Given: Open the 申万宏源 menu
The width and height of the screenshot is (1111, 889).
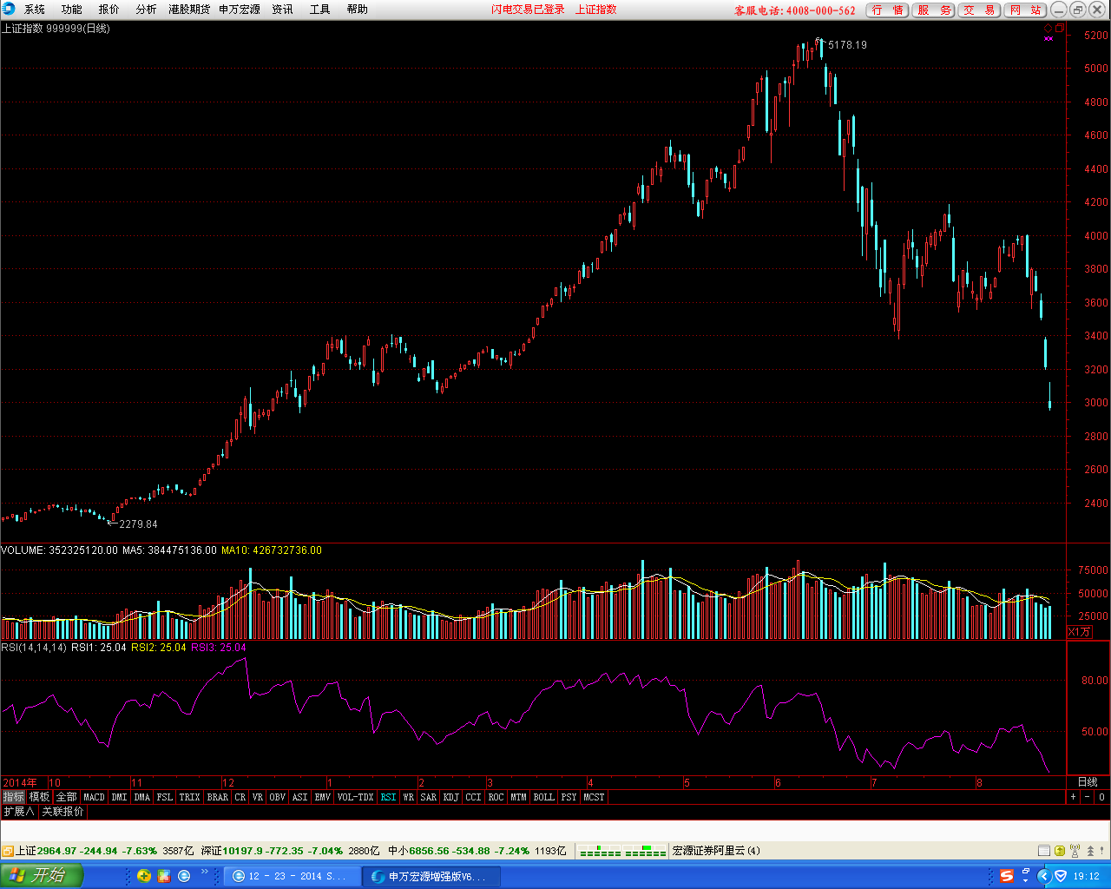Looking at the screenshot, I should pyautogui.click(x=240, y=10).
